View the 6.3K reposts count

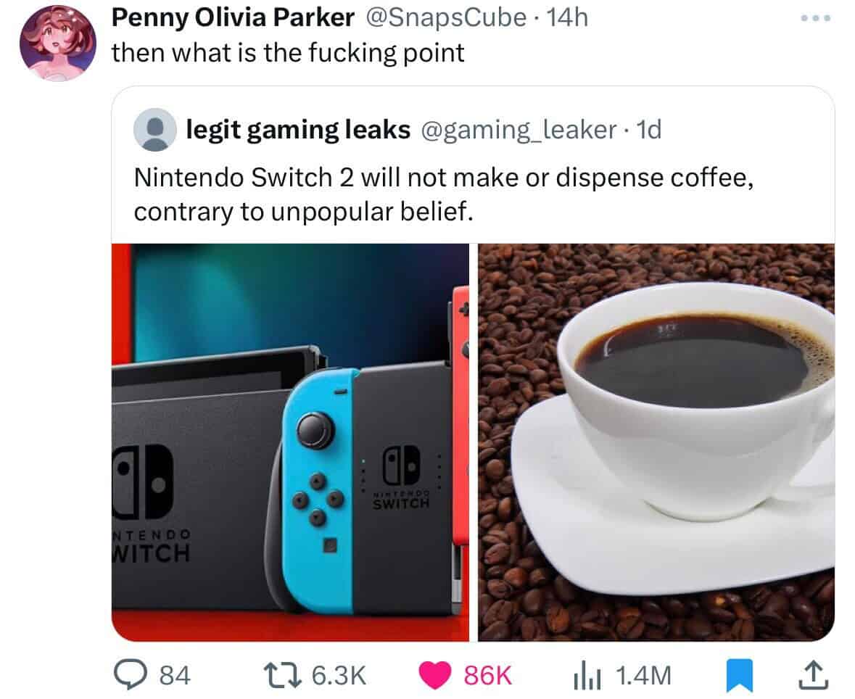coord(339,675)
